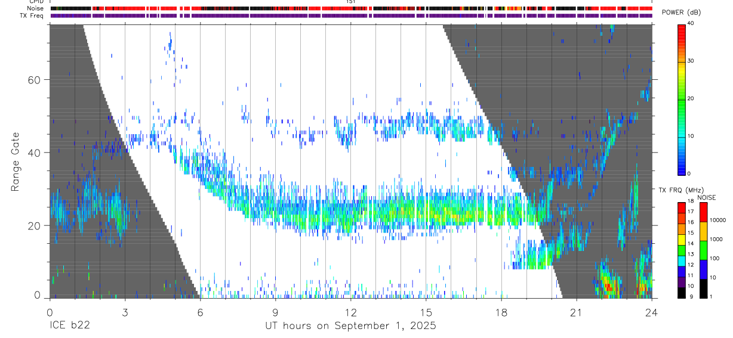Click the 40 tick on the Range Gate axis
733x338 pixels.
35,153
